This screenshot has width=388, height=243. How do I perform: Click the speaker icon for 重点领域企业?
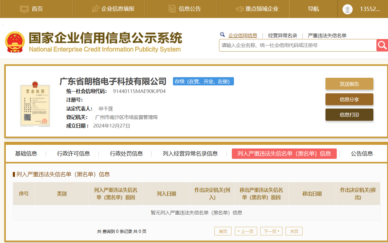(240, 9)
